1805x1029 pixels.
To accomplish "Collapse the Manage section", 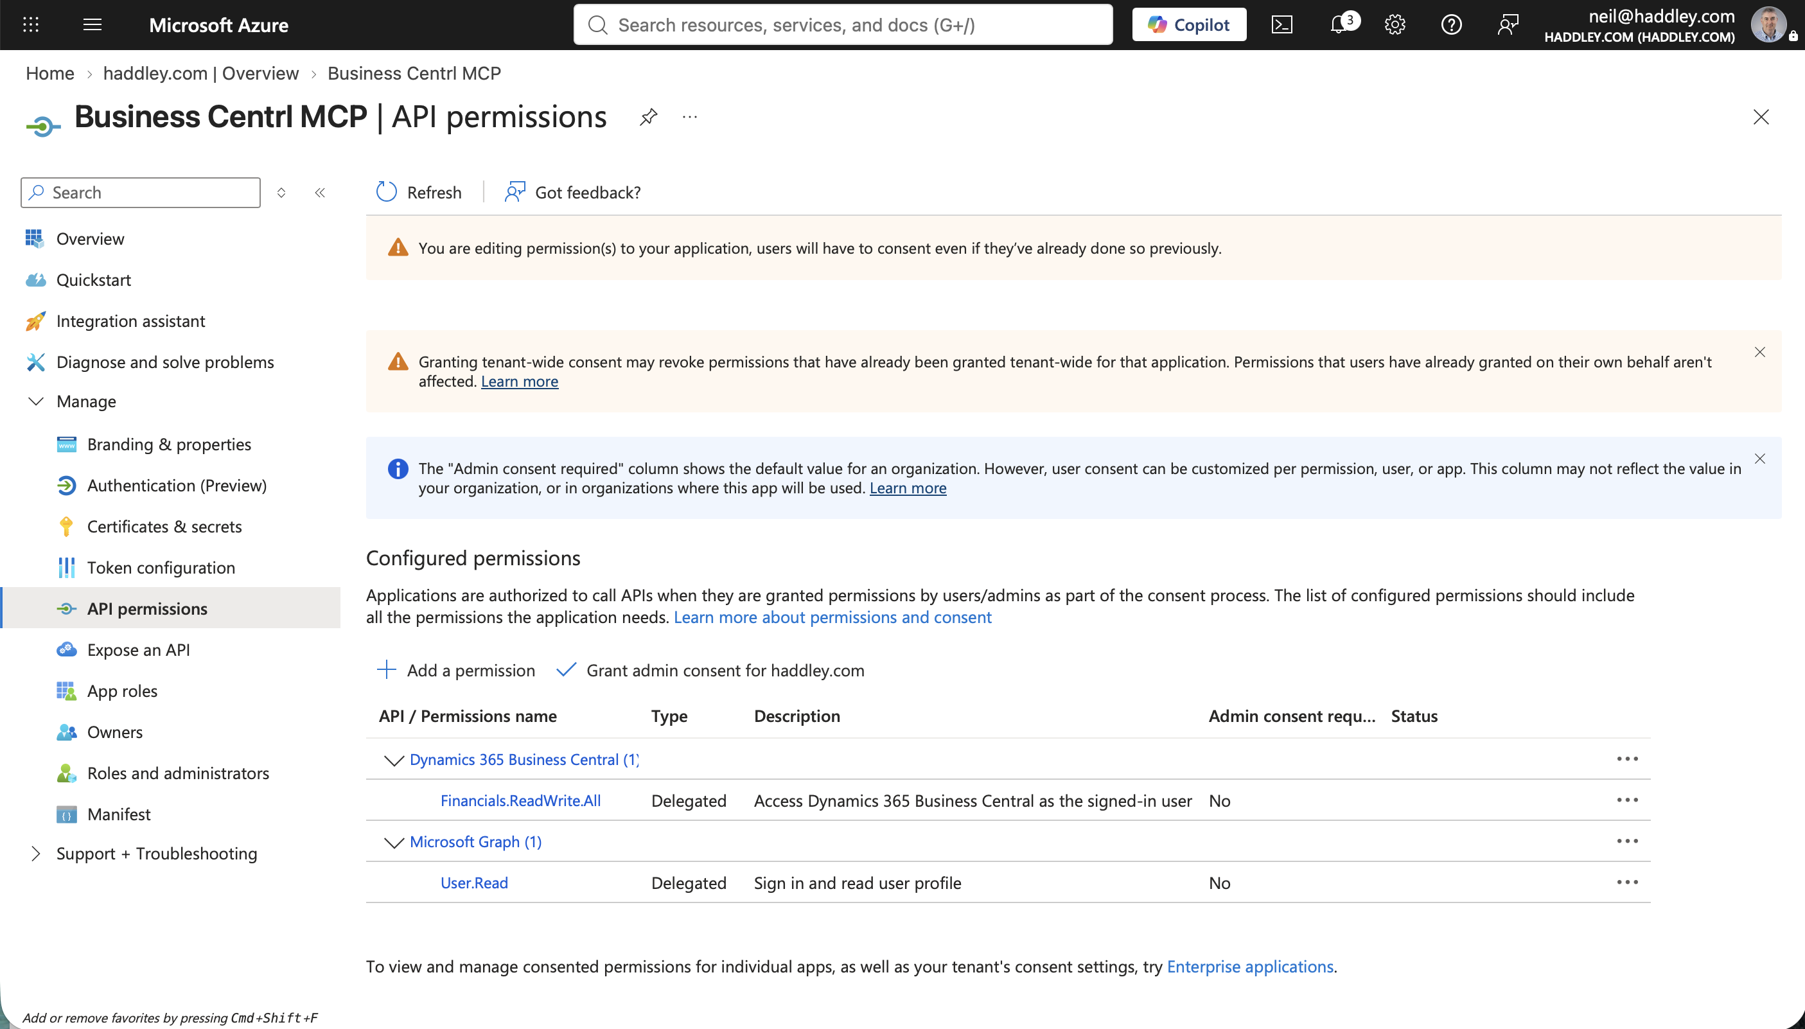I will click(36, 401).
